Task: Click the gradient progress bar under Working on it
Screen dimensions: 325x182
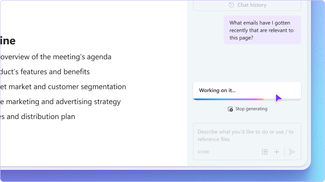Action: (x=247, y=99)
